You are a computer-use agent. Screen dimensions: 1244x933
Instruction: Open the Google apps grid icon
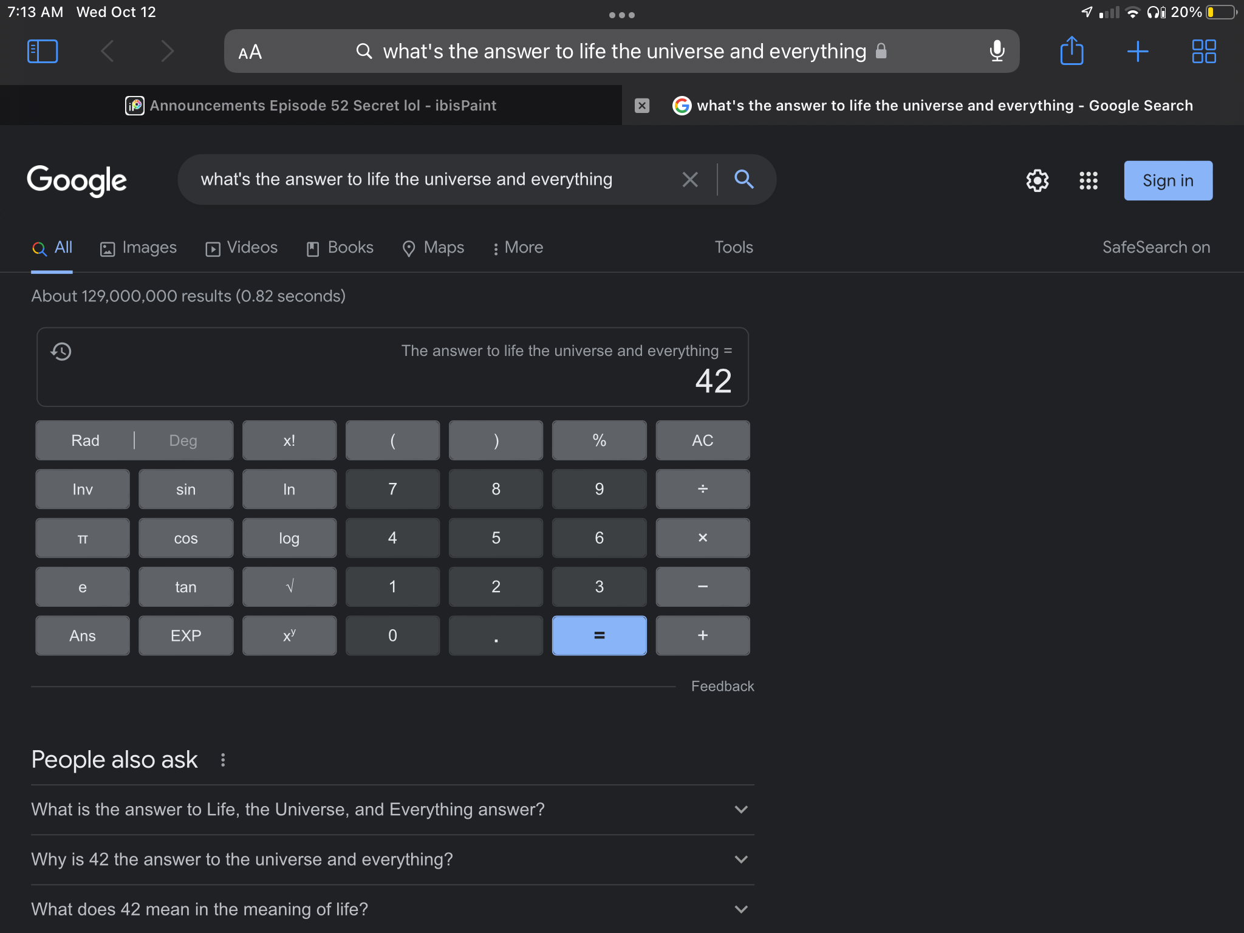pyautogui.click(x=1088, y=180)
